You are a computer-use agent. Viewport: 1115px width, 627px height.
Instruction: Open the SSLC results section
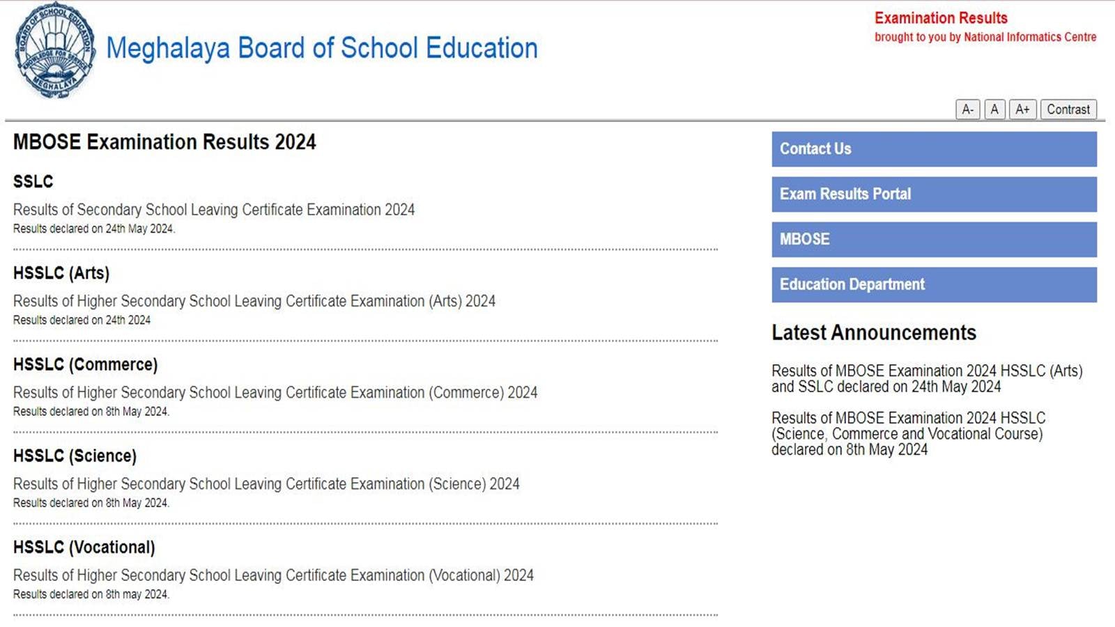[33, 181]
